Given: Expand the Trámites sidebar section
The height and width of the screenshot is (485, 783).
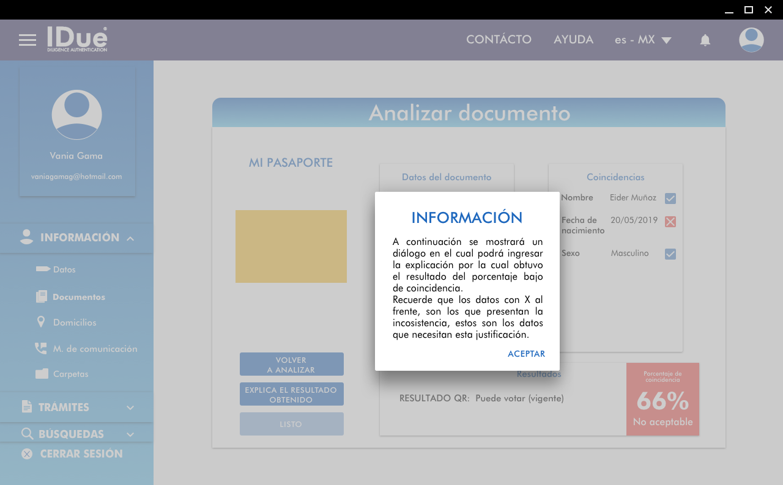Looking at the screenshot, I should pos(130,407).
